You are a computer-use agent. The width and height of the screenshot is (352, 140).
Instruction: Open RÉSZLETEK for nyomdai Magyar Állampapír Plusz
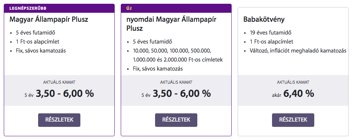176,120
